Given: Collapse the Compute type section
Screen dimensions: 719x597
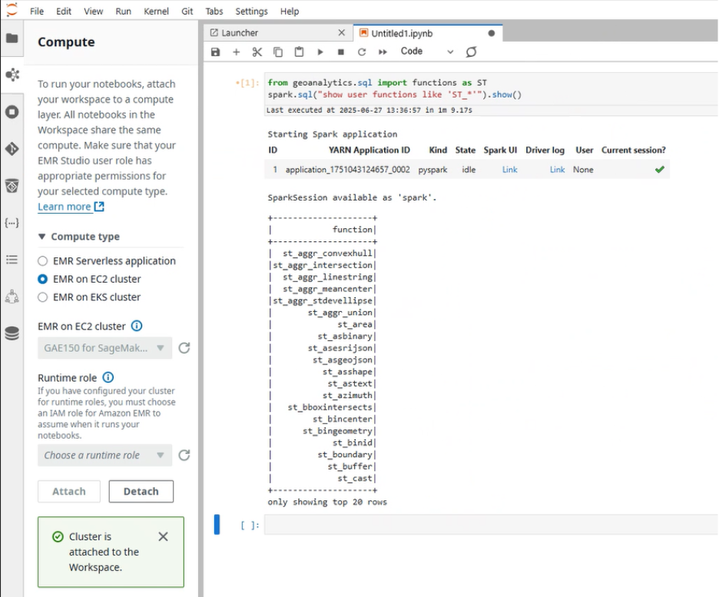Looking at the screenshot, I should click(41, 237).
